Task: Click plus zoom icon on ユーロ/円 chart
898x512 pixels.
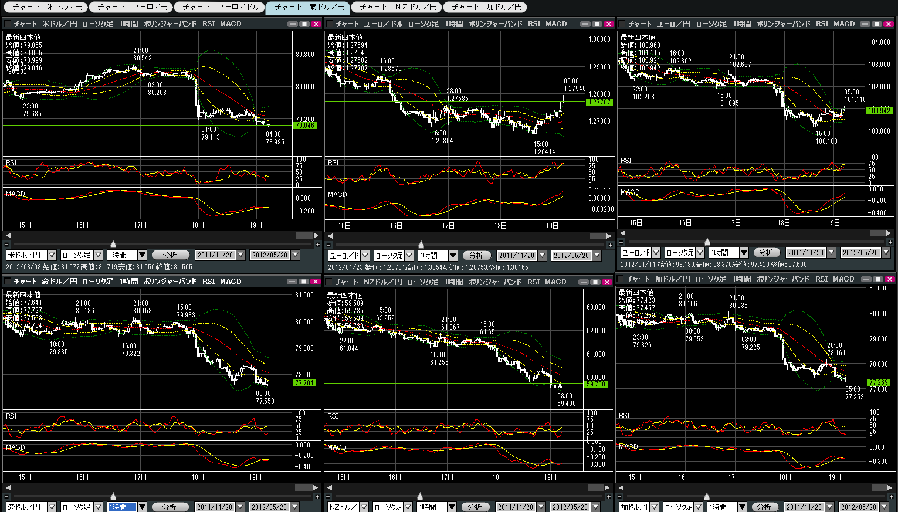Action: 890,242
